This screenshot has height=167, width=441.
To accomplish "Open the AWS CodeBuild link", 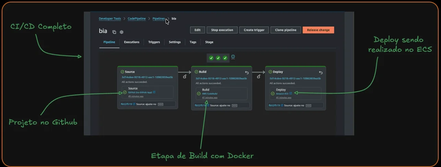I will point(210,93).
